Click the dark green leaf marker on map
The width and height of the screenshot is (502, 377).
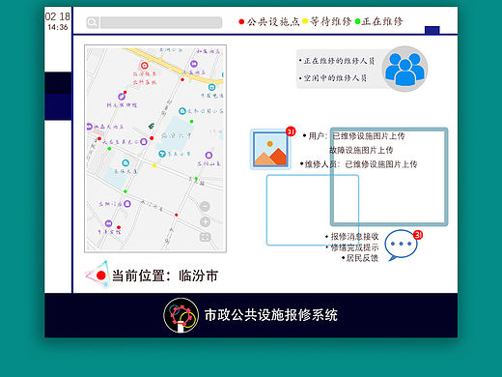(152, 126)
